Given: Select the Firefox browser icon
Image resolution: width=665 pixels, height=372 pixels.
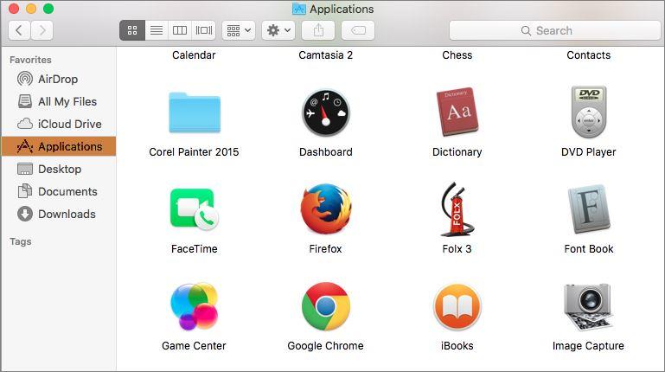Looking at the screenshot, I should (326, 208).
